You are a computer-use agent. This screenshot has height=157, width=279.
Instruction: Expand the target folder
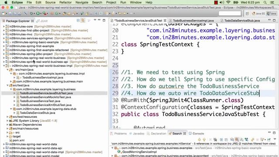[7, 137]
